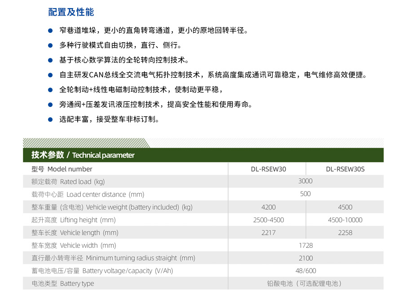Click the vehicle weight value 4200
The image size is (397, 304).
pyautogui.click(x=268, y=207)
